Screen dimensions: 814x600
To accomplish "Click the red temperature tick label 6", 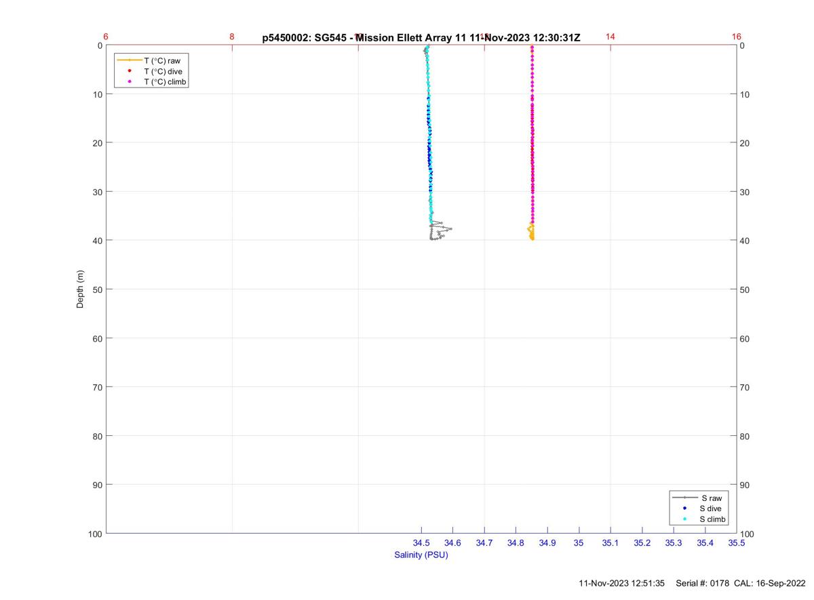I will pos(106,37).
